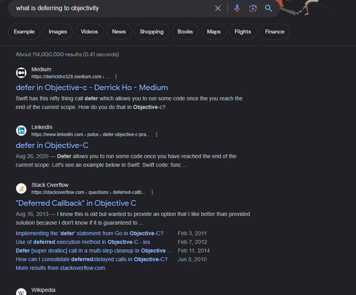Switch to the Flights tab
The image size is (356, 295).
click(243, 31)
